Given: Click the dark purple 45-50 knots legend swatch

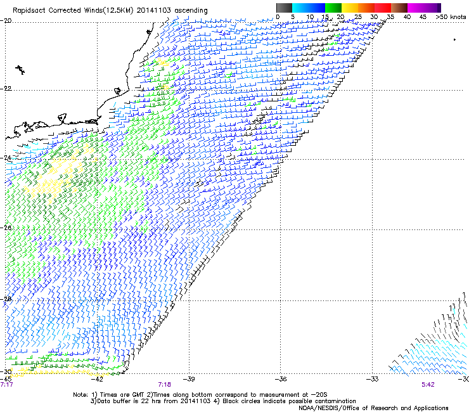Looking at the screenshot, I should (432, 8).
